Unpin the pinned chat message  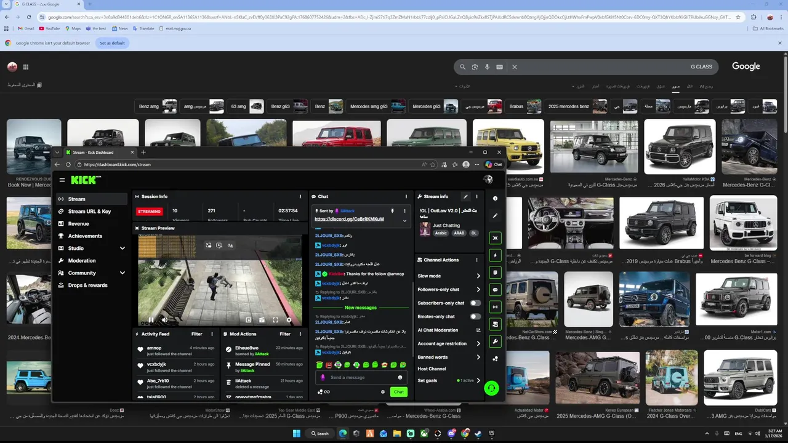point(392,211)
